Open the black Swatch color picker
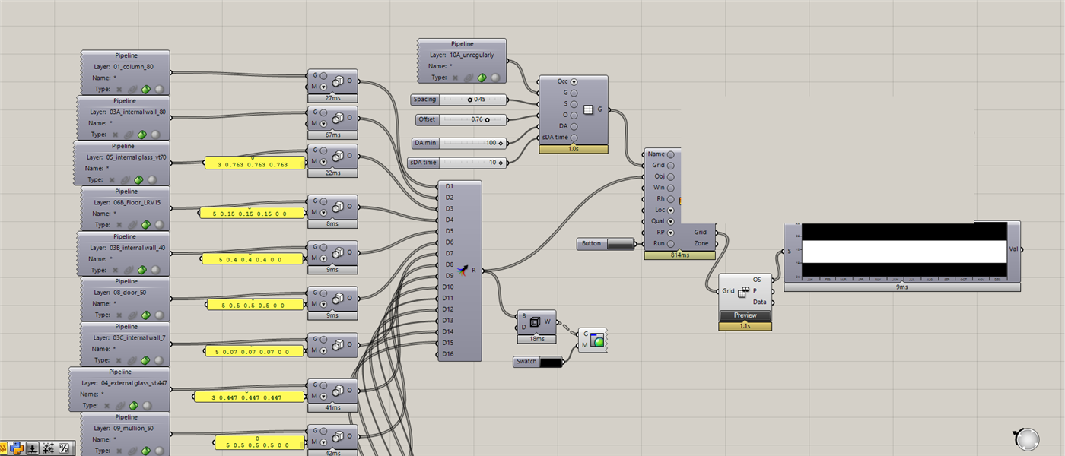The width and height of the screenshot is (1065, 456). click(x=552, y=363)
